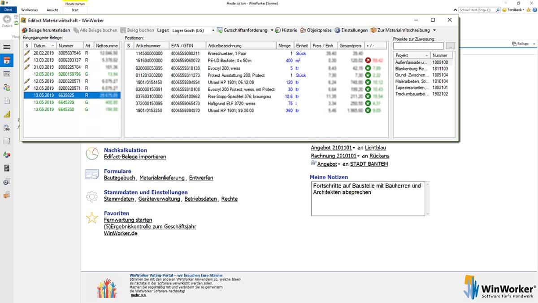Open the Angebot 2101101 dropdown arrow
Image resolution: width=538 pixels, height=303 pixels.
coord(354,148)
